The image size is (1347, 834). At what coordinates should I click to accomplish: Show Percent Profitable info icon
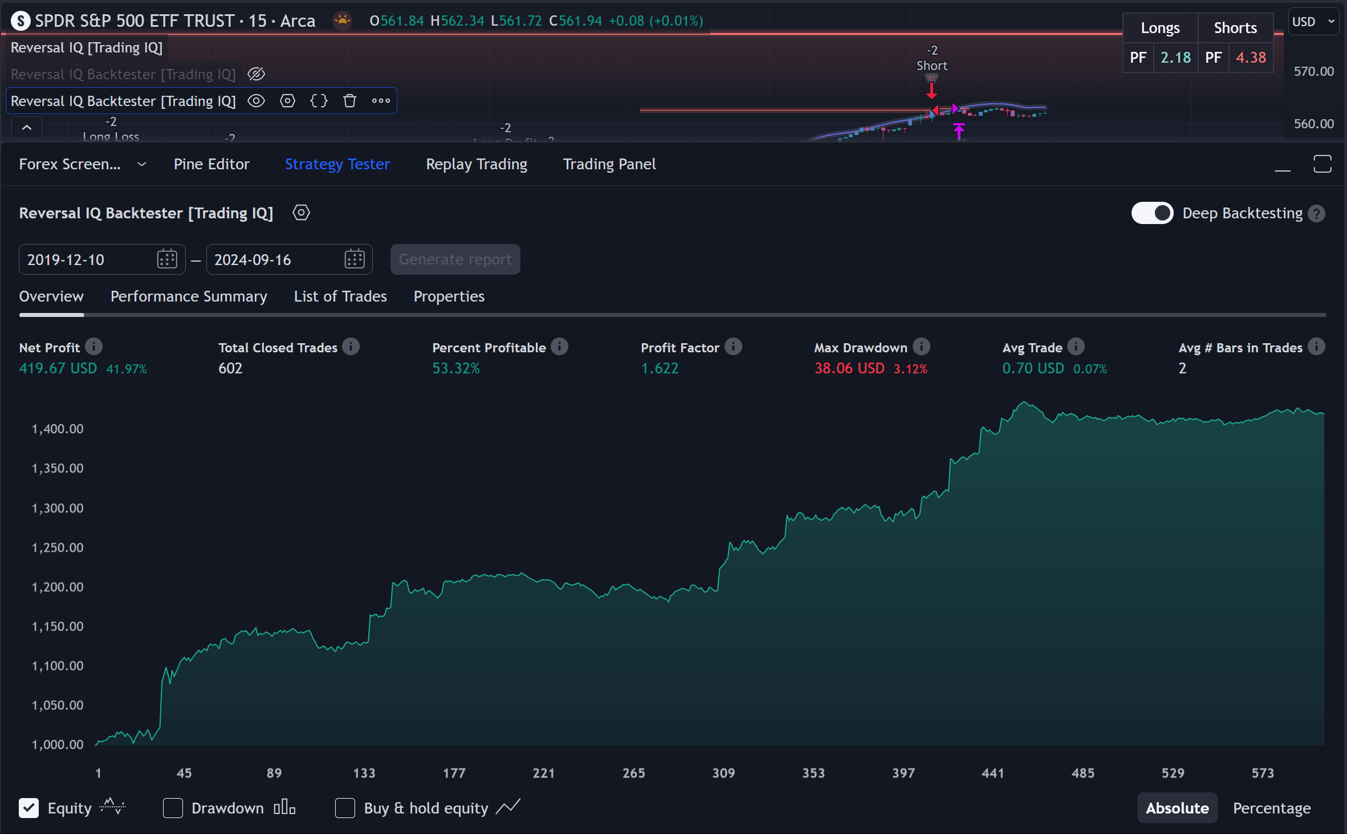point(560,347)
